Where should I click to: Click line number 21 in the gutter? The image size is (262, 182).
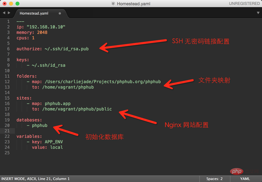pos(7,131)
